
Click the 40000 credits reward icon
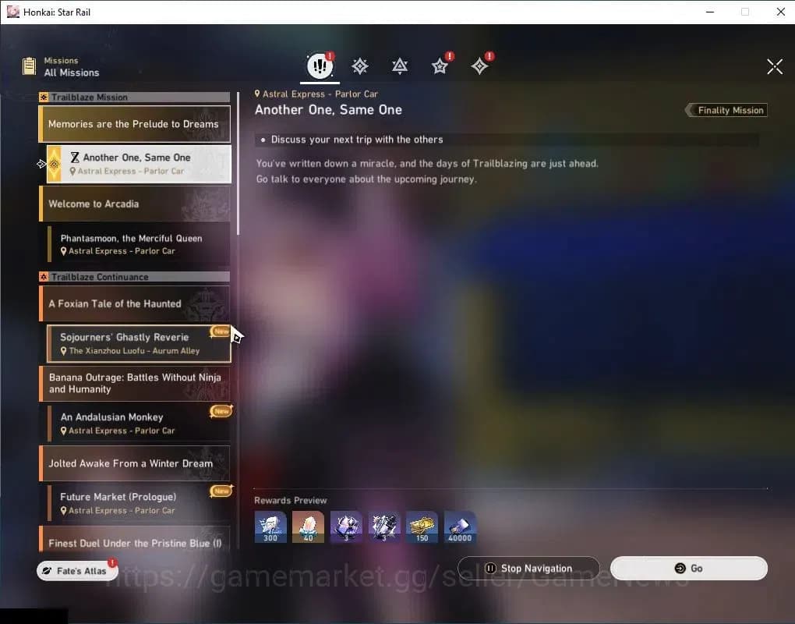click(x=460, y=526)
